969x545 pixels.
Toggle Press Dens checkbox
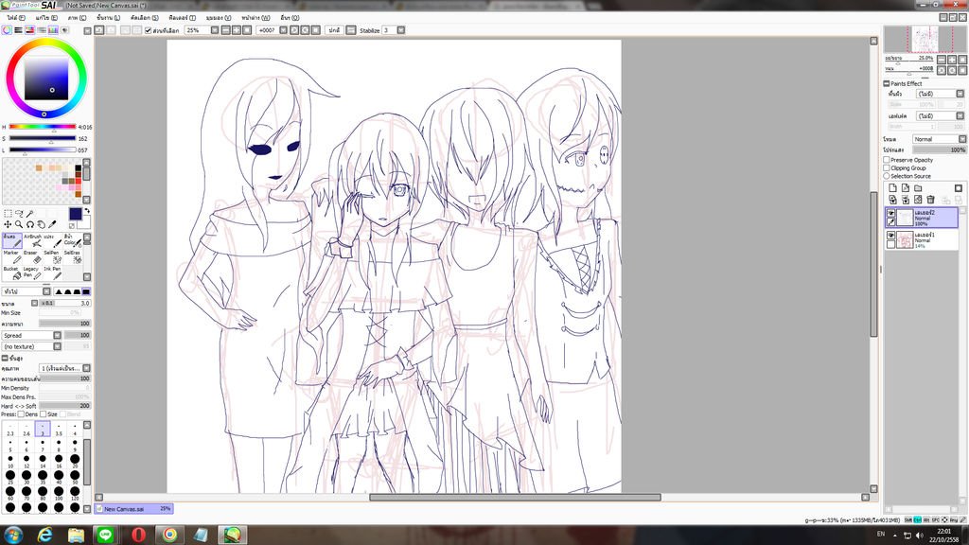pyautogui.click(x=21, y=414)
